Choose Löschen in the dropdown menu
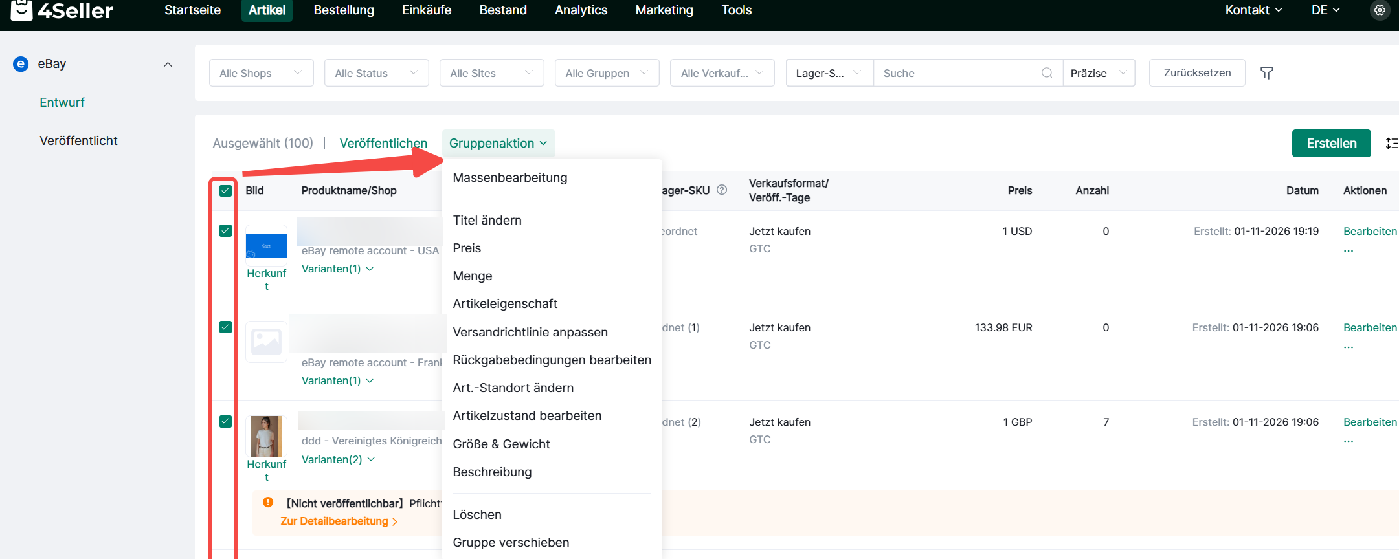The height and width of the screenshot is (559, 1399). tap(477, 515)
